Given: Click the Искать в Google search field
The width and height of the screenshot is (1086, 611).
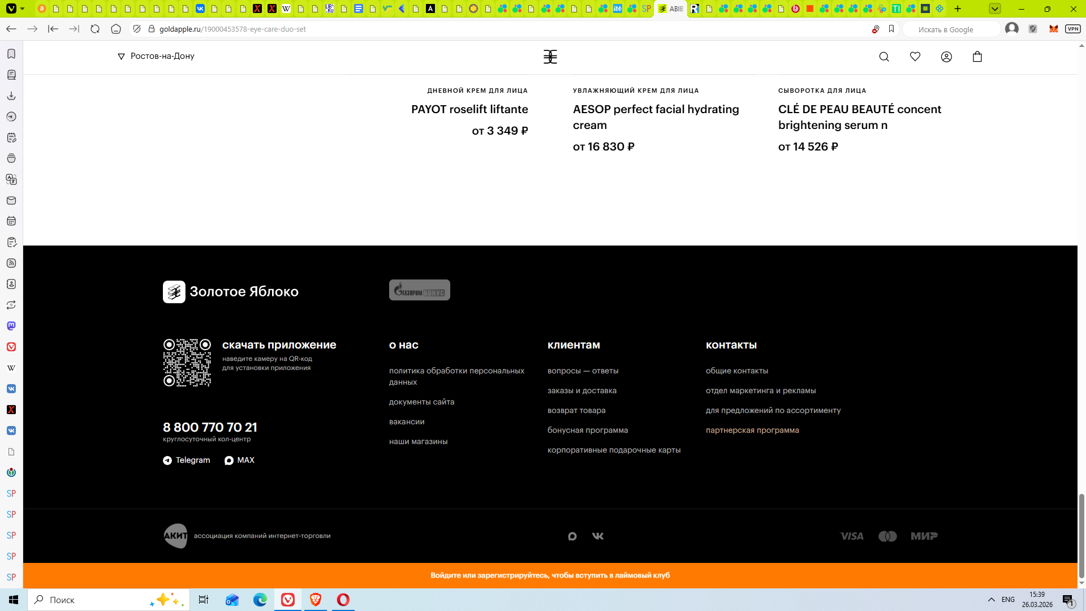Looking at the screenshot, I should pyautogui.click(x=950, y=29).
